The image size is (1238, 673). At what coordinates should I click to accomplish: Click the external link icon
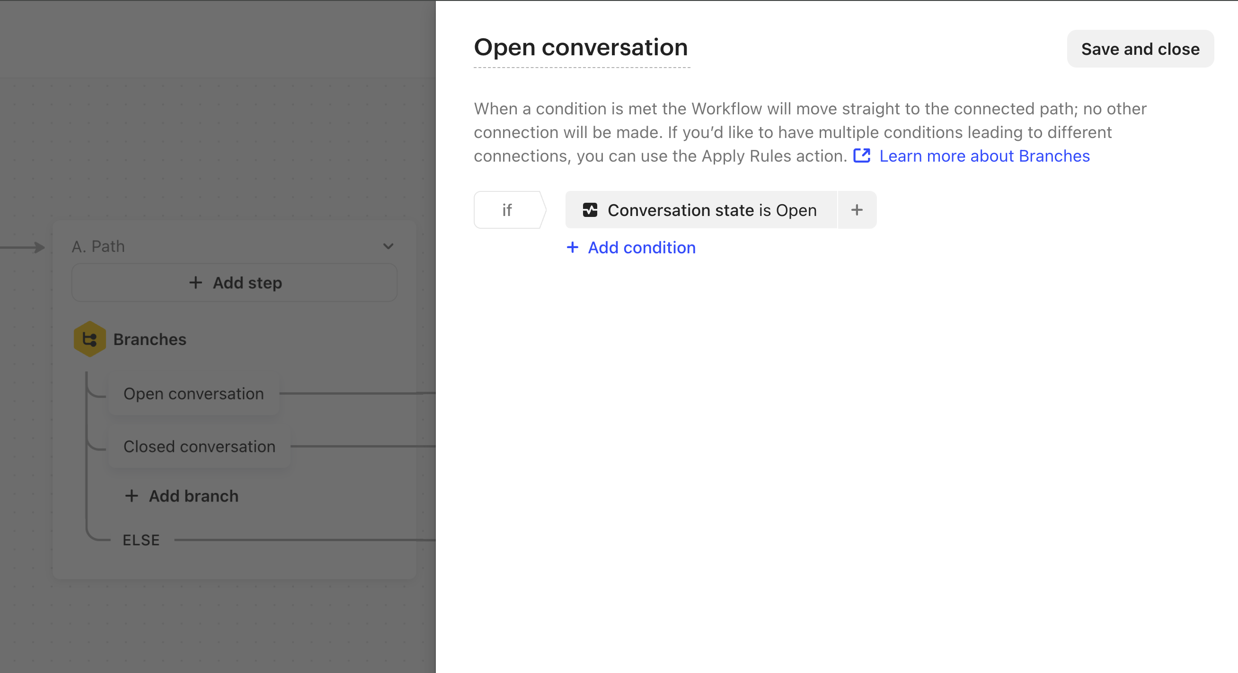(x=861, y=155)
